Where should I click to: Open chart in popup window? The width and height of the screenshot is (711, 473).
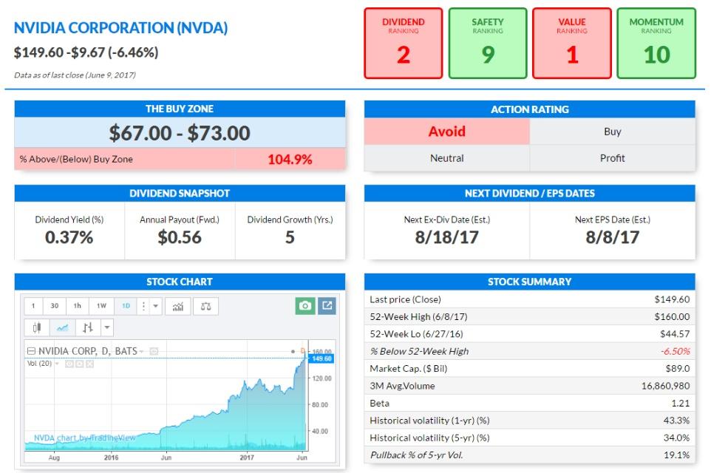pyautogui.click(x=327, y=306)
